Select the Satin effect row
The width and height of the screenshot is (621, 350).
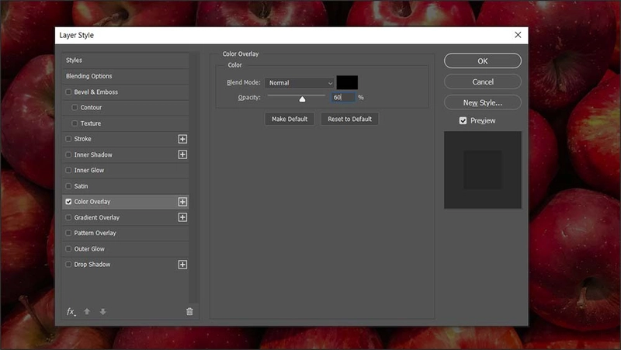(125, 186)
